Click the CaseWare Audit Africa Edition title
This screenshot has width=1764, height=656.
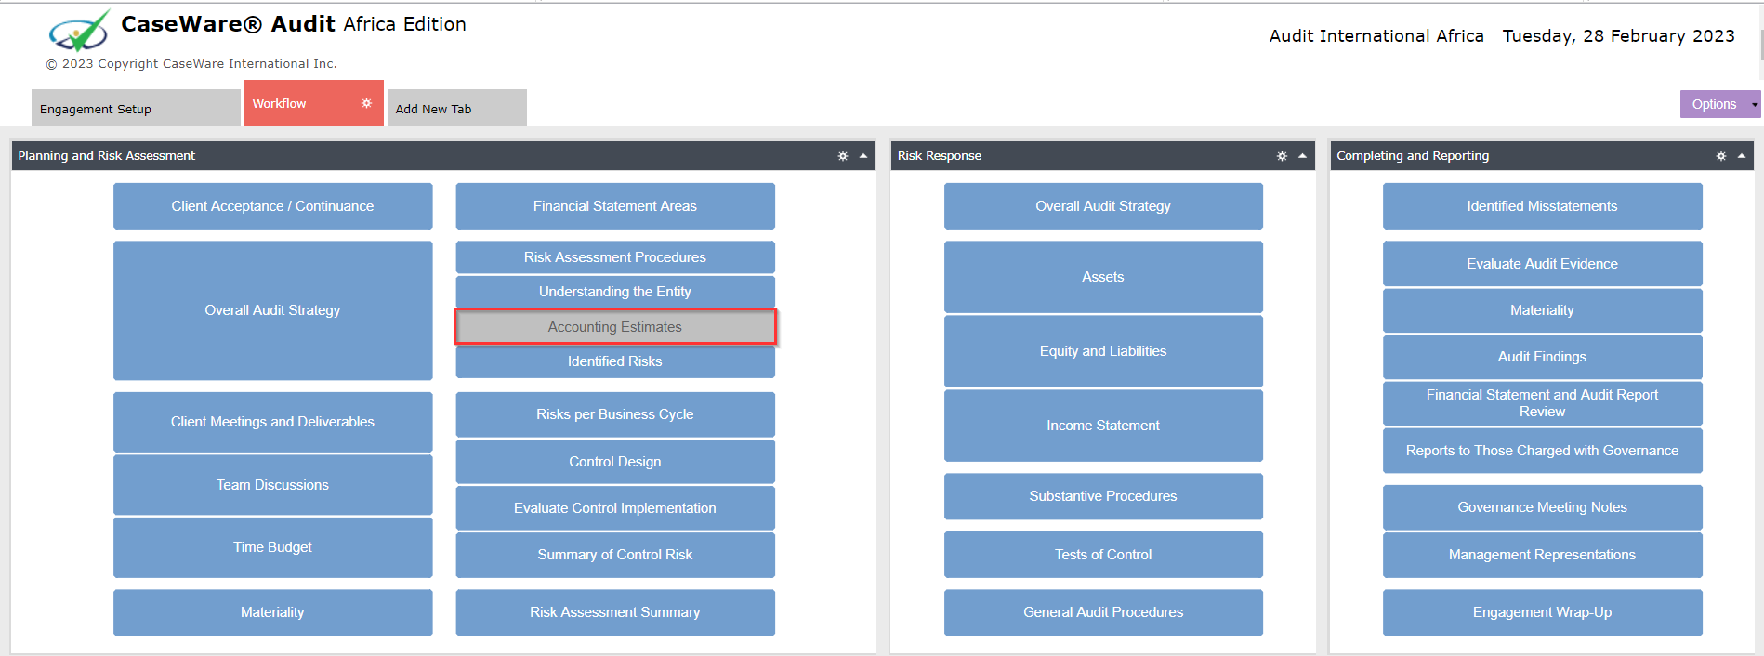click(x=294, y=24)
